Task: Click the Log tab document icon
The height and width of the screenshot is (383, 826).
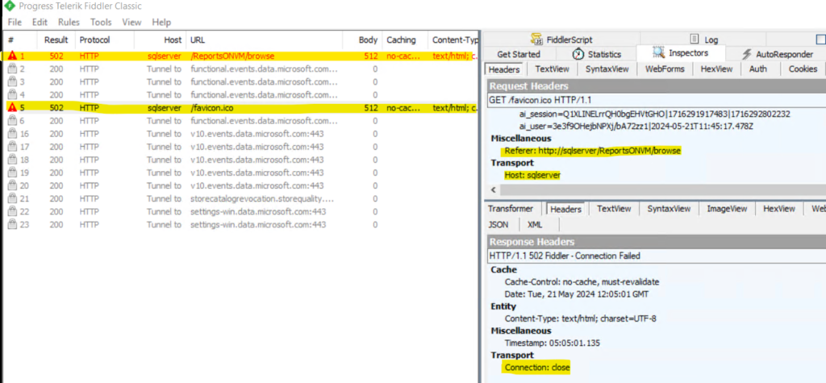Action: click(x=695, y=39)
